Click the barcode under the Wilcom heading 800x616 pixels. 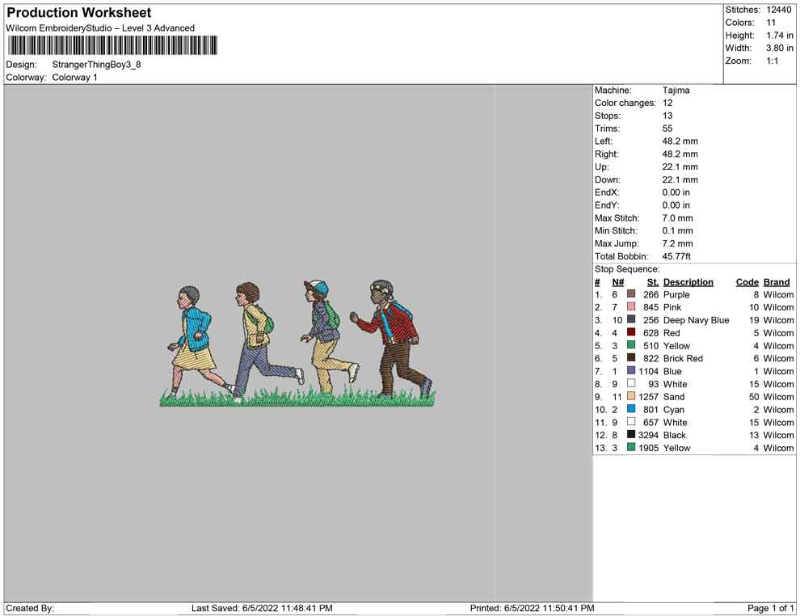point(112,45)
